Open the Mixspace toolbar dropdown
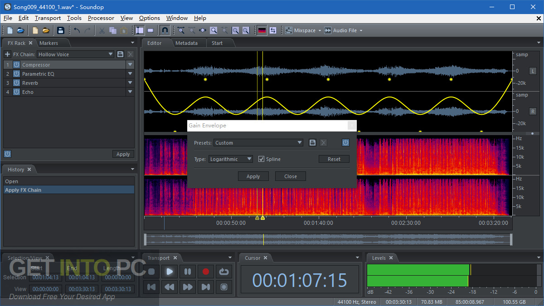This screenshot has height=306, width=544. click(303, 30)
